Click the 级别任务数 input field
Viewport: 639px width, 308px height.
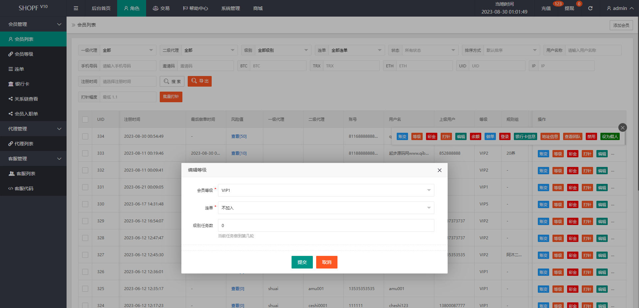(x=326, y=225)
